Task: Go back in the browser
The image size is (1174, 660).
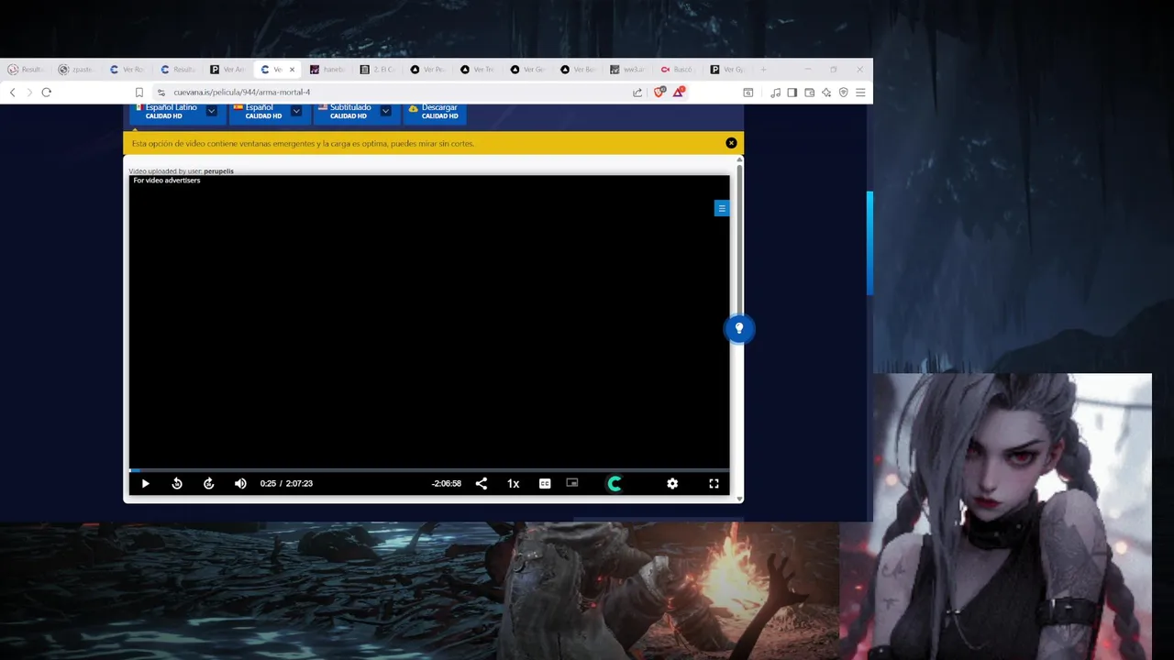Action: click(x=12, y=93)
